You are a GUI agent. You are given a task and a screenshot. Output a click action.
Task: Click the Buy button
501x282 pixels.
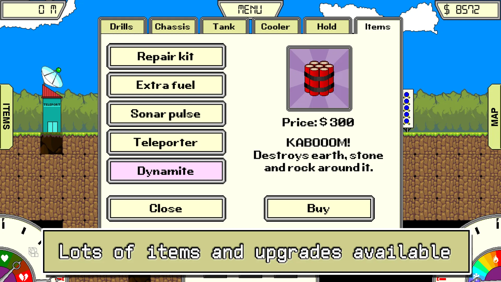pos(318,208)
